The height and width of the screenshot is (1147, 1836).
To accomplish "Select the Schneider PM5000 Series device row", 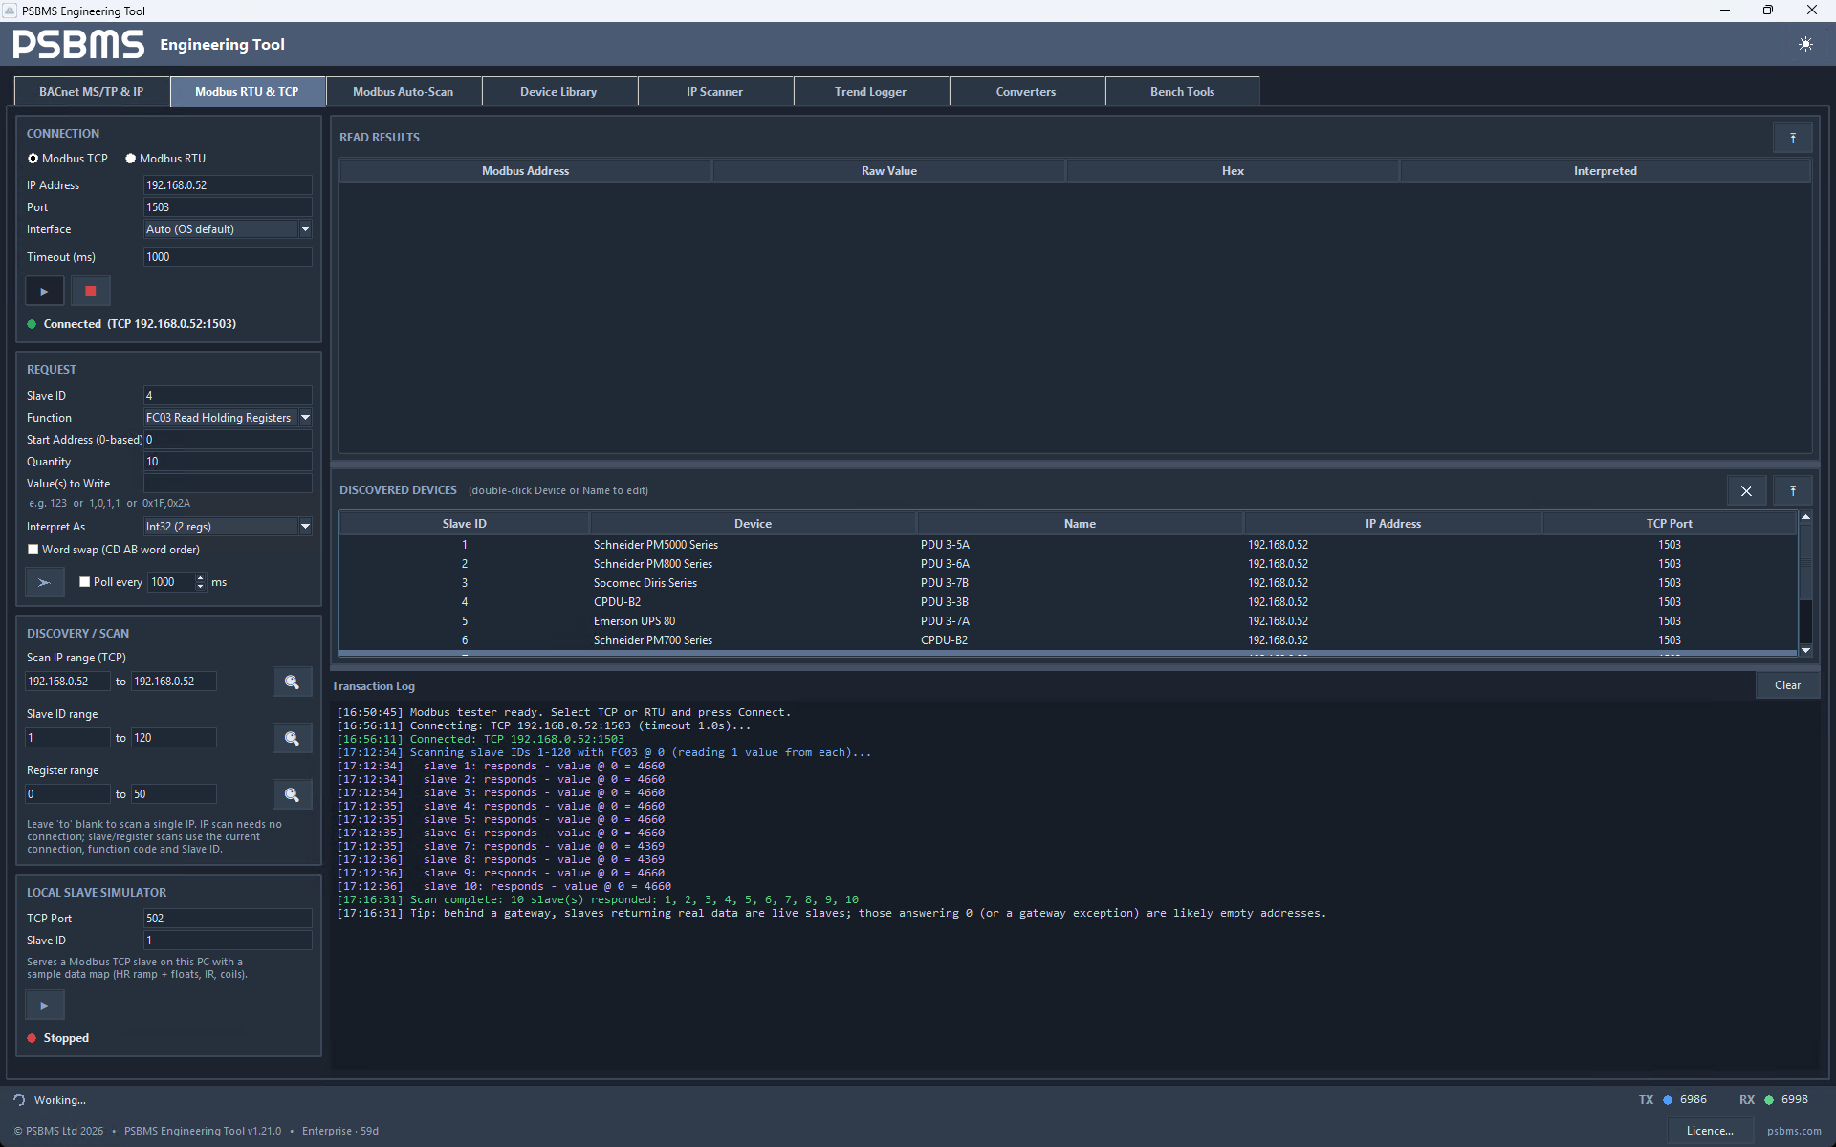I will coord(1067,545).
